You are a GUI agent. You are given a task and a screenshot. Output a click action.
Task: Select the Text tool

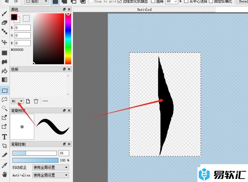[x=4, y=137]
